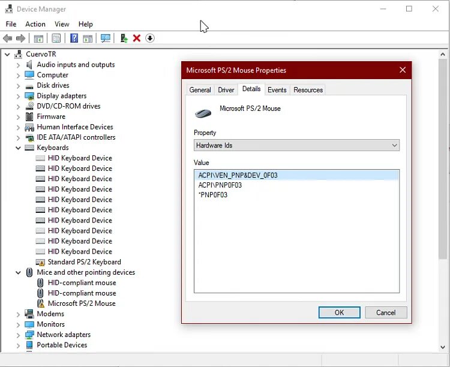
Task: Click the Cancel button in Properties dialog
Action: [386, 312]
